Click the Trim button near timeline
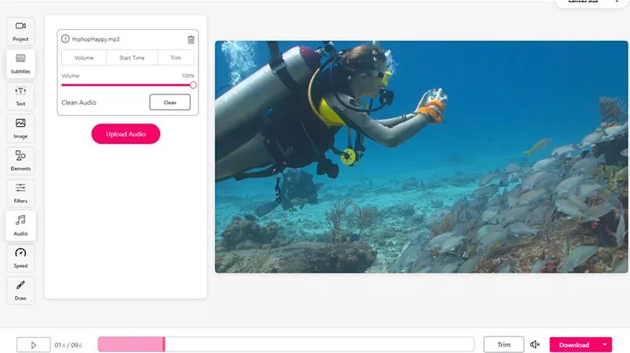The image size is (630, 353). (x=504, y=344)
